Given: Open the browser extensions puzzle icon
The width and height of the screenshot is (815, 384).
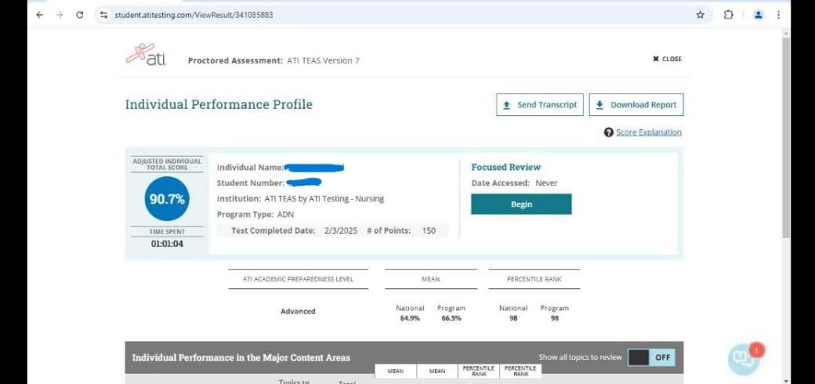Looking at the screenshot, I should pos(728,15).
